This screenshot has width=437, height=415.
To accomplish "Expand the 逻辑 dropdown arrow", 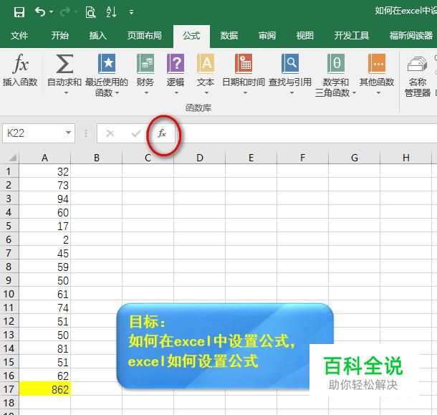I will tap(176, 93).
